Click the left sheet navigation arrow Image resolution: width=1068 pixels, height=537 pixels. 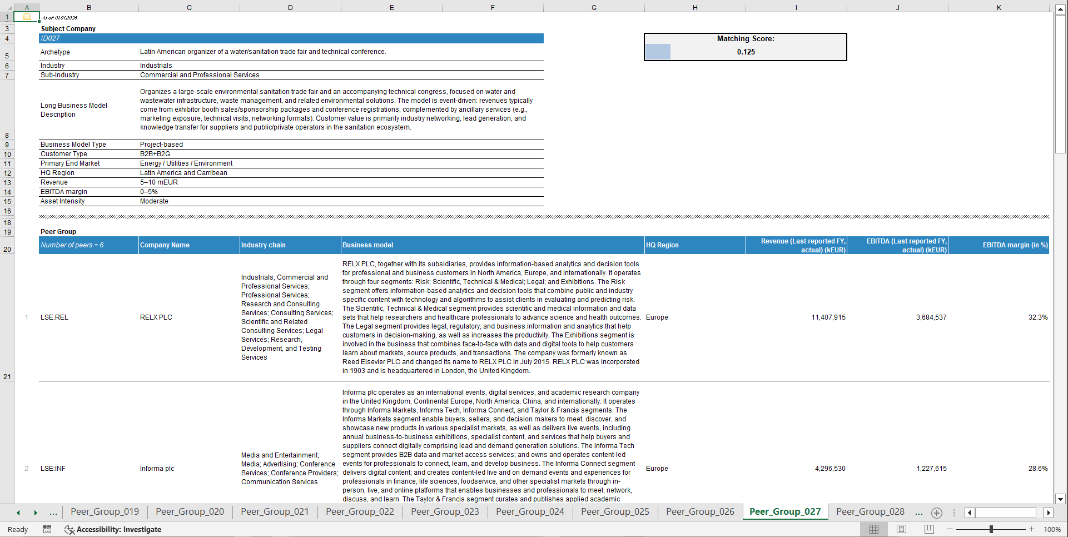click(17, 512)
